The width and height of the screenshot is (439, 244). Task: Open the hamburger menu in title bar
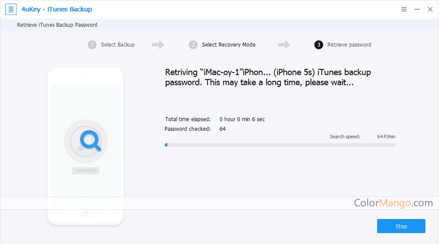tap(403, 10)
